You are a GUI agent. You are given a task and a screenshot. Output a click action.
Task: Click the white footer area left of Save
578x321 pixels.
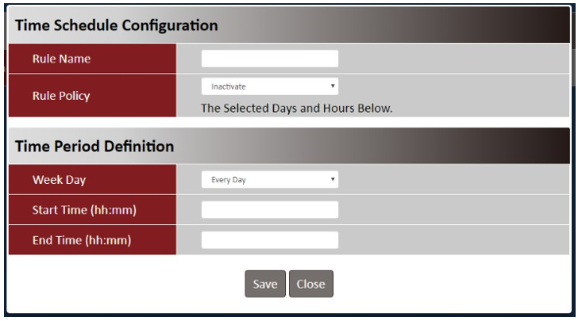tap(119, 283)
